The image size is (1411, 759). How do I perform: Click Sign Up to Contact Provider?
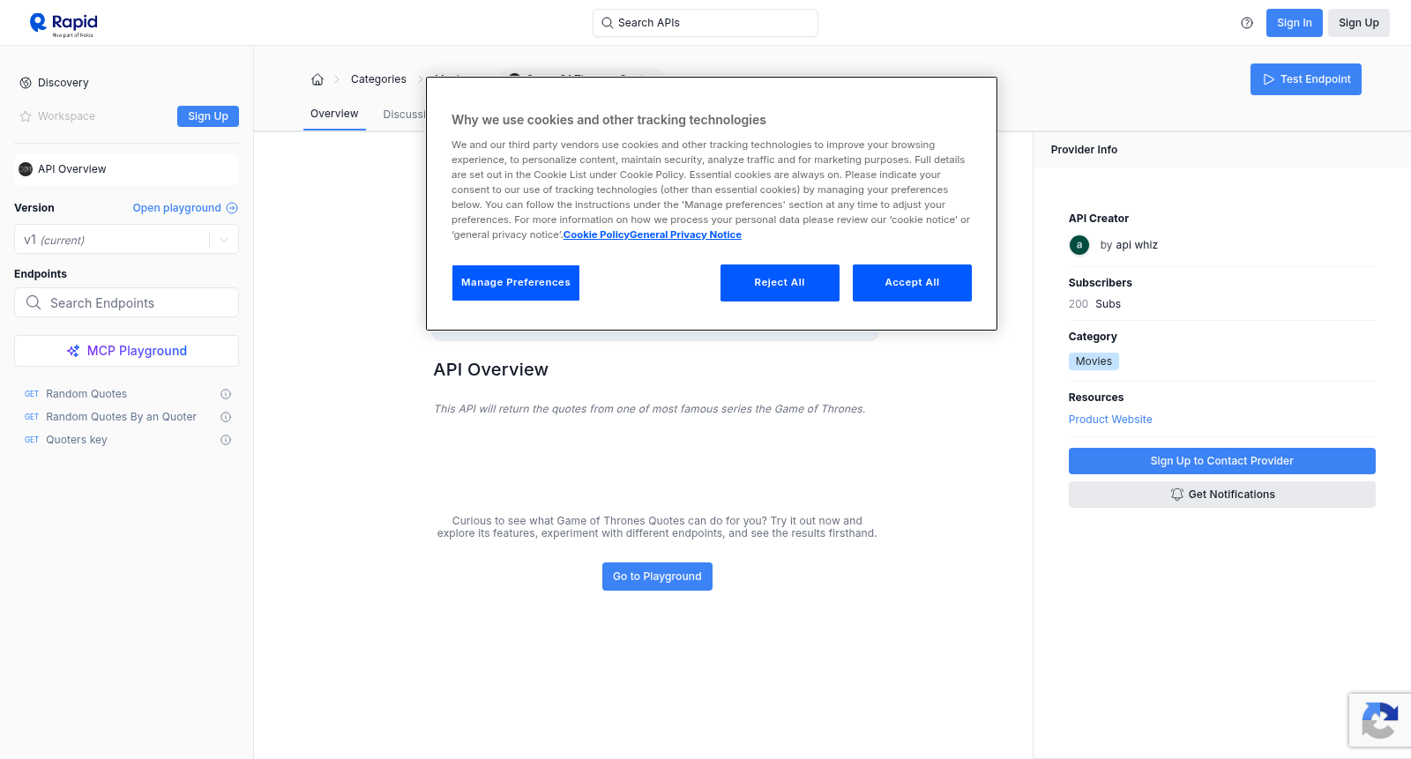click(x=1222, y=461)
